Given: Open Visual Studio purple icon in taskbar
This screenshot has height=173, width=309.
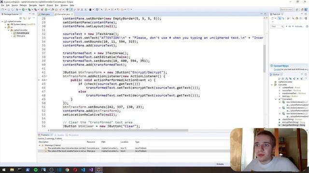Looking at the screenshot, I should pos(91,170).
